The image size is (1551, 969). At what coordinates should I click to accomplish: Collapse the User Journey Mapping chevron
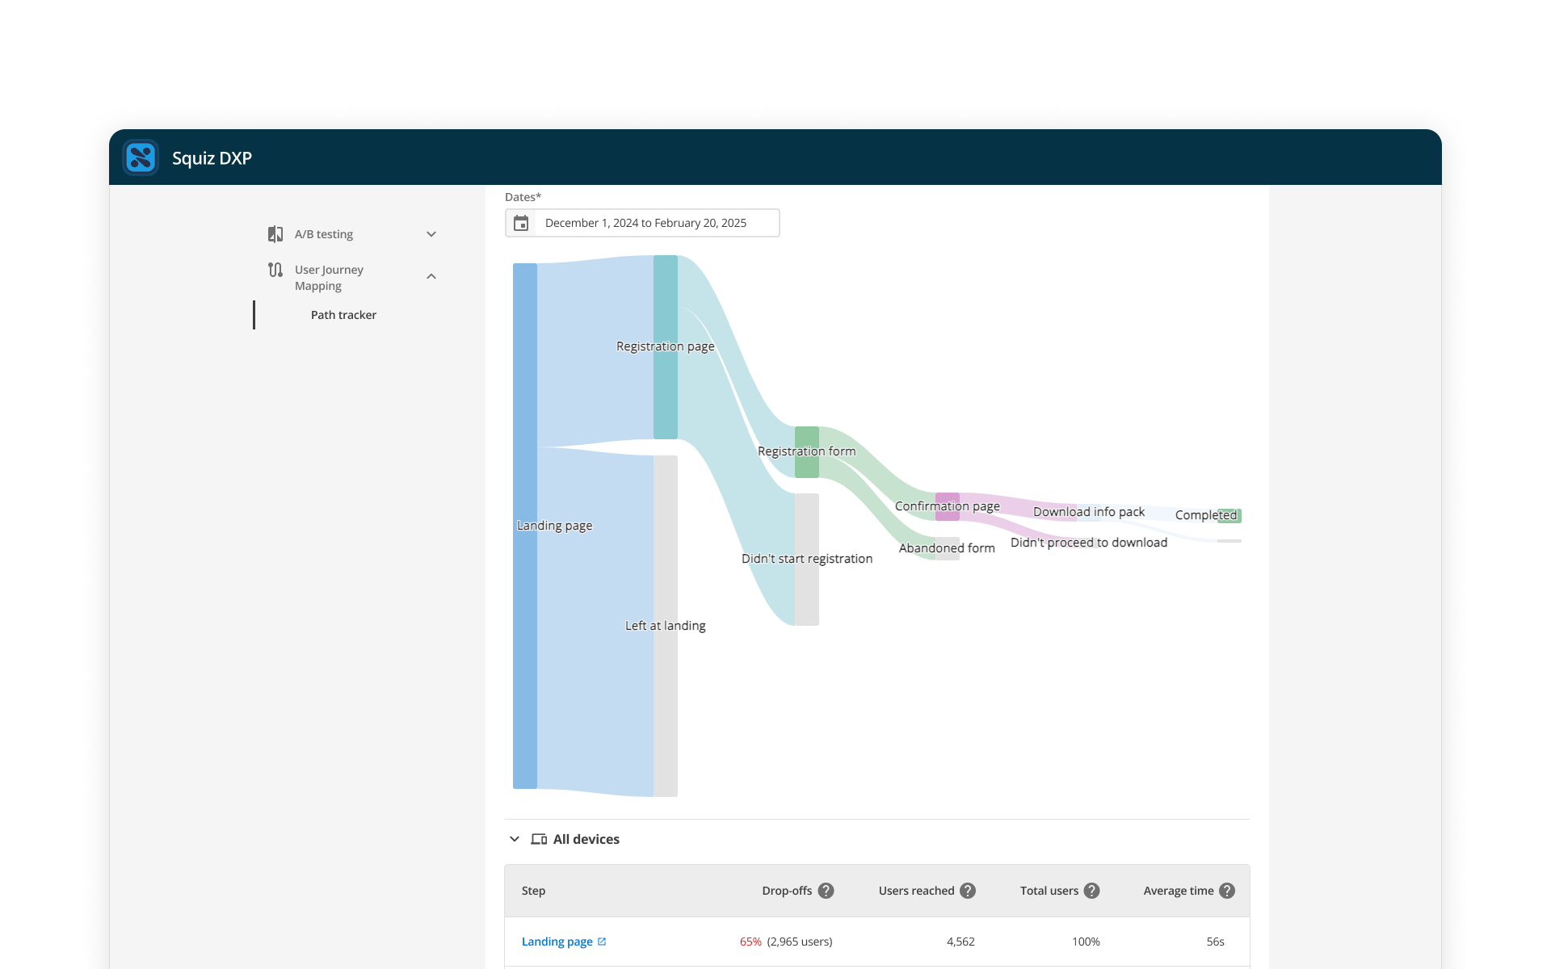(x=431, y=276)
